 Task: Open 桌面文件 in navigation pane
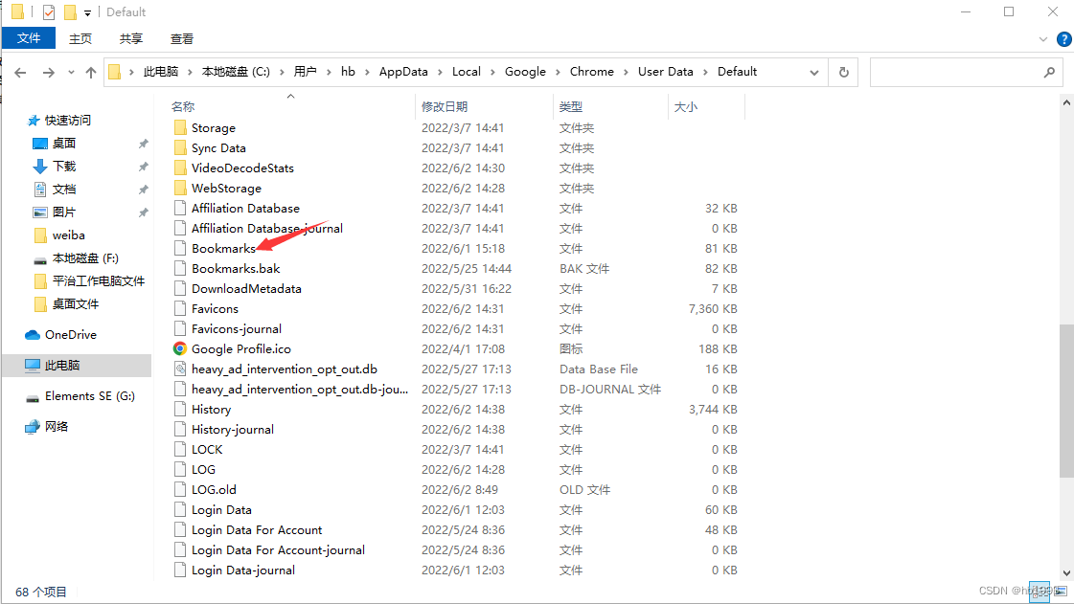76,304
